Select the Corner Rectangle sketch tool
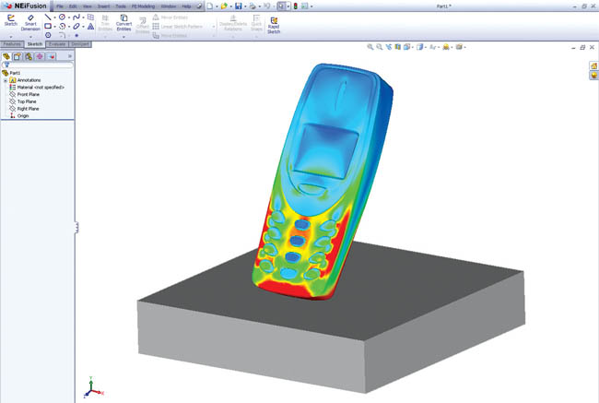 [48, 27]
